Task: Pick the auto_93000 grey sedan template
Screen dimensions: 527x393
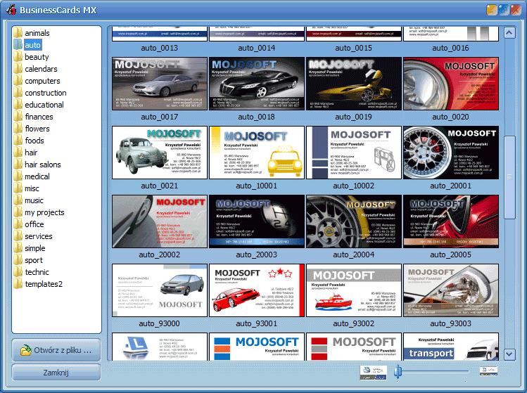Action: pyautogui.click(x=160, y=290)
